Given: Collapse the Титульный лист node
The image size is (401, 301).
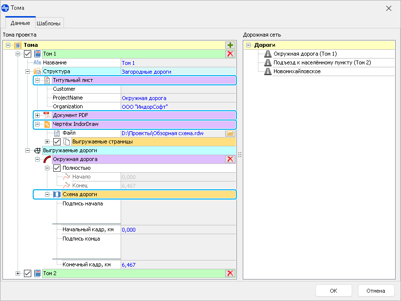Looking at the screenshot, I should tap(37, 80).
